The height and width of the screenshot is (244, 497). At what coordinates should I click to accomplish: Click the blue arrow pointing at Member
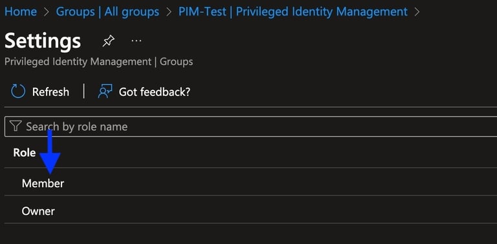pos(50,152)
